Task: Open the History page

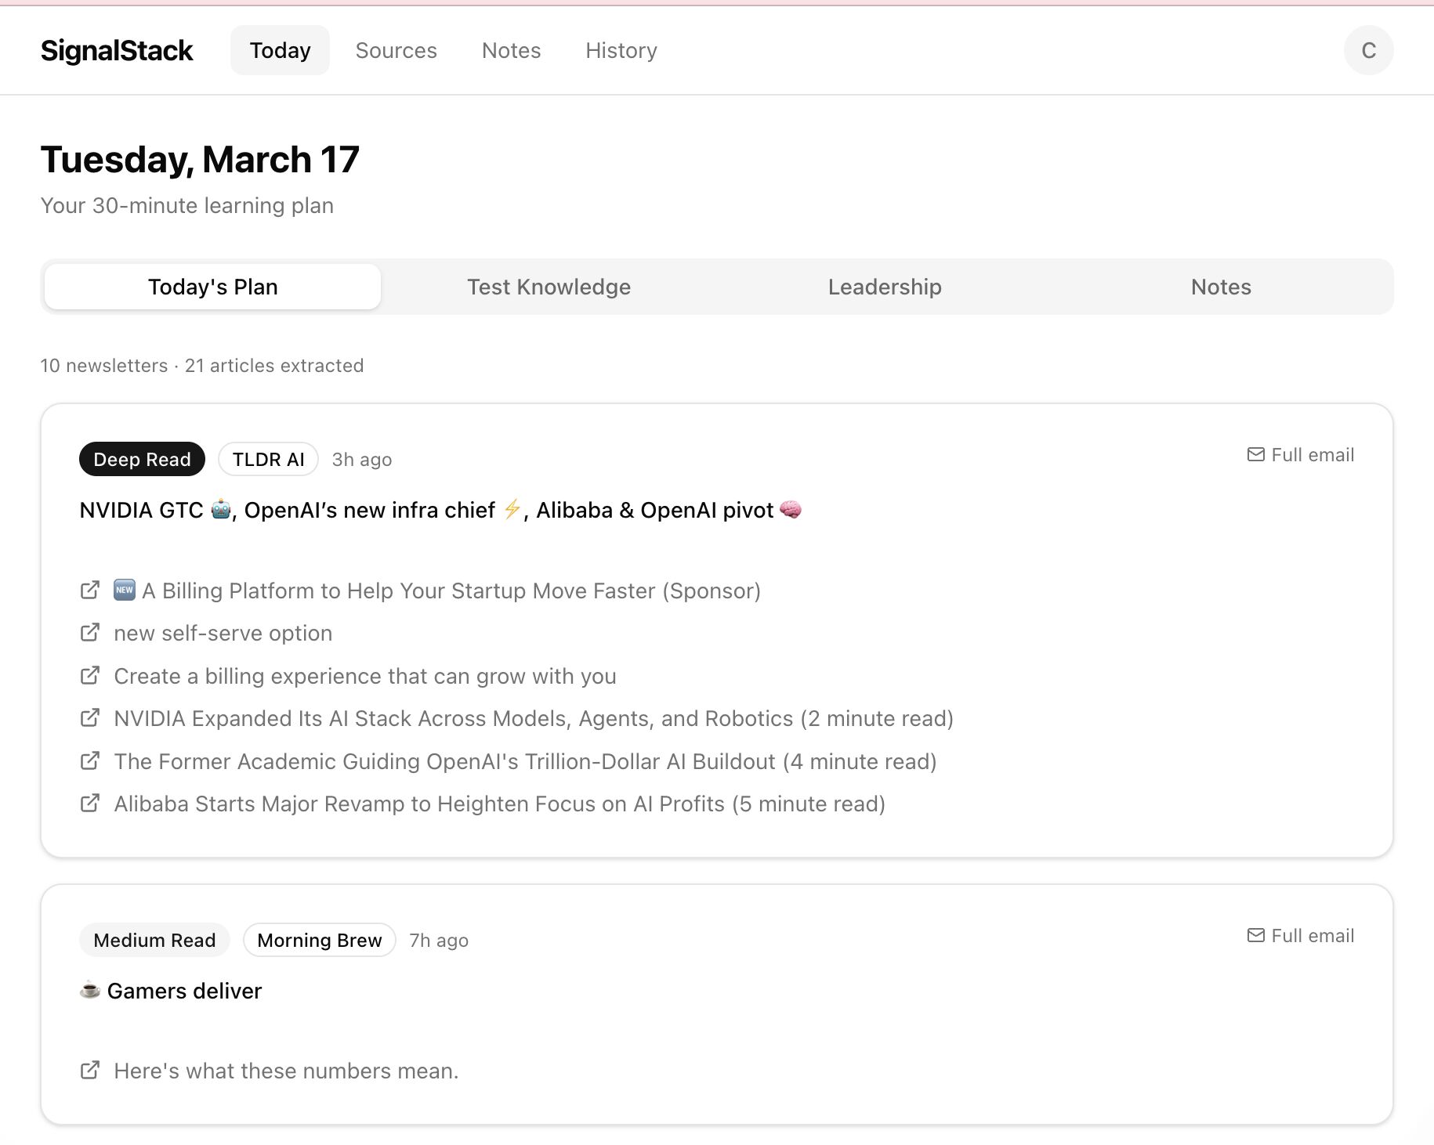Action: 621,50
